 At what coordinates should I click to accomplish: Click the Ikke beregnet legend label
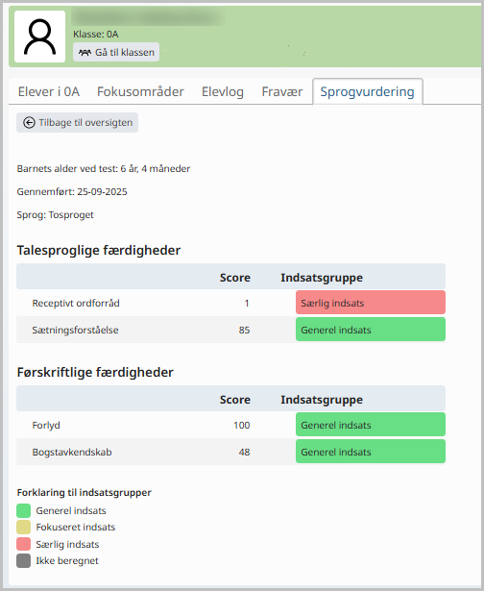(x=67, y=561)
